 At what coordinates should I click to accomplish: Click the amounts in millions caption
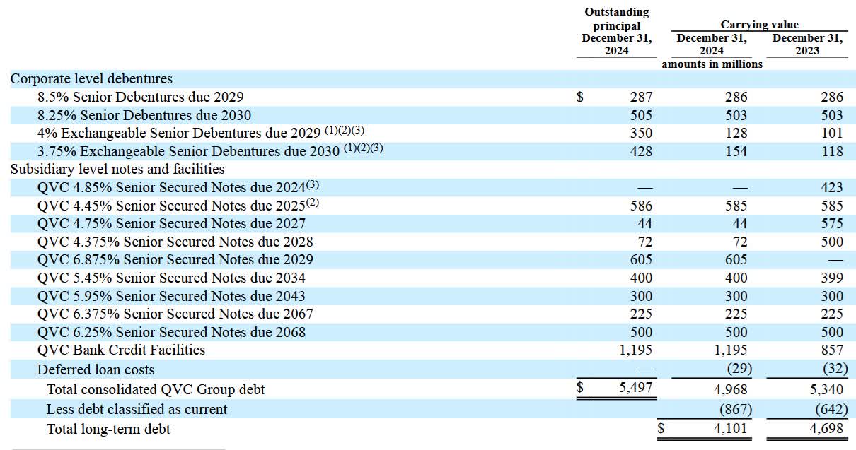712,64
